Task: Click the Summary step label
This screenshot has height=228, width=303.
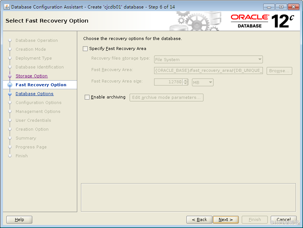Action: (x=26, y=138)
